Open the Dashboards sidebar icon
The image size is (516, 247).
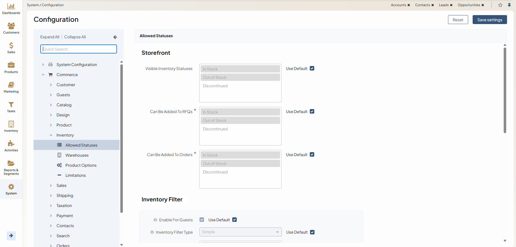pyautogui.click(x=11, y=6)
